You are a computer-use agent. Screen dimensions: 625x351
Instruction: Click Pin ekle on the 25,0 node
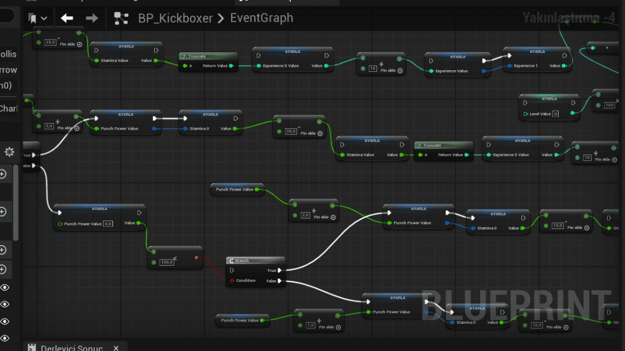[71, 44]
